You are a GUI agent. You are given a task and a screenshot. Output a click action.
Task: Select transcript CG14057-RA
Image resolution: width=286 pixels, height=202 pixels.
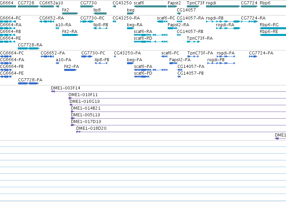(x=179, y=22)
